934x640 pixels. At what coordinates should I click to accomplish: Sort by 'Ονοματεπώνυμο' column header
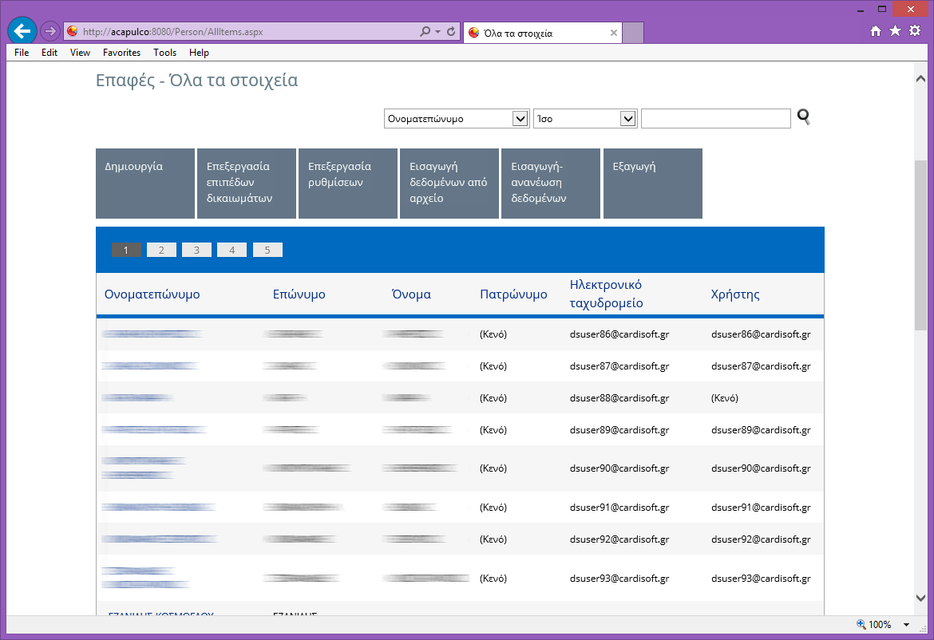[x=152, y=294]
